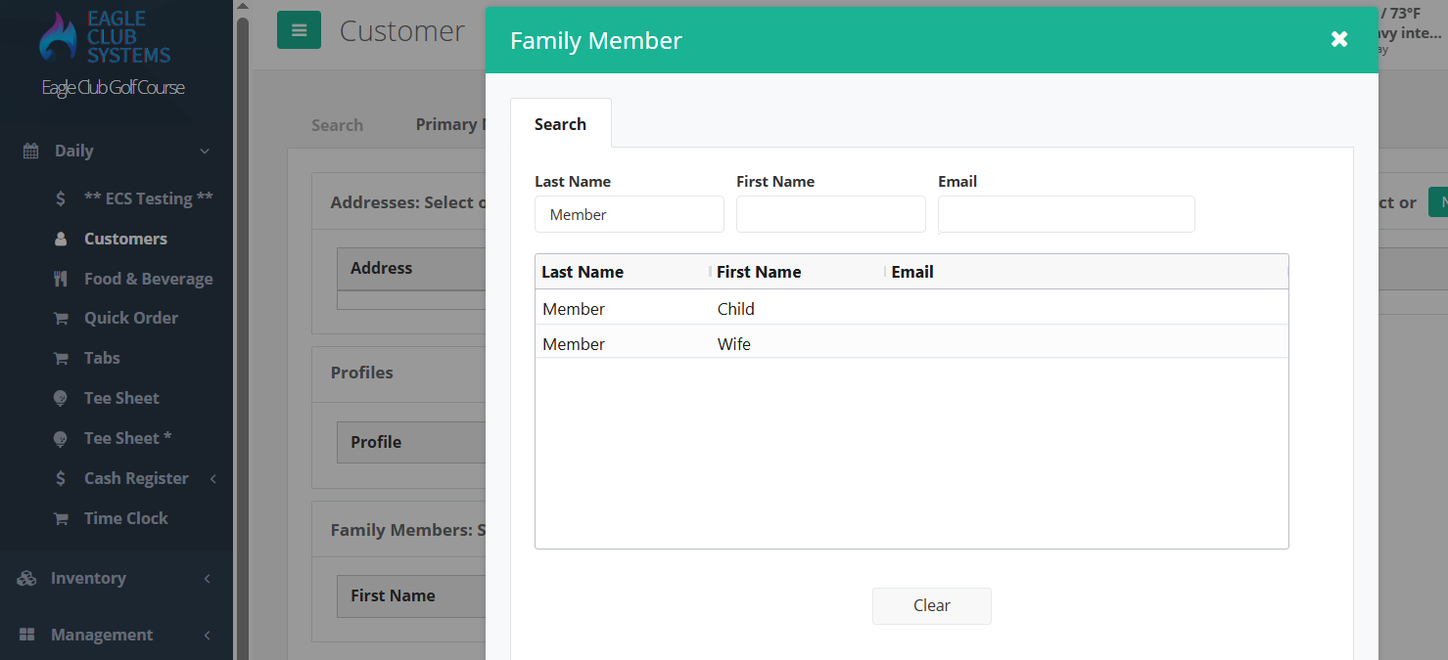Click the Last Name input field
1448x660 pixels.
[630, 214]
